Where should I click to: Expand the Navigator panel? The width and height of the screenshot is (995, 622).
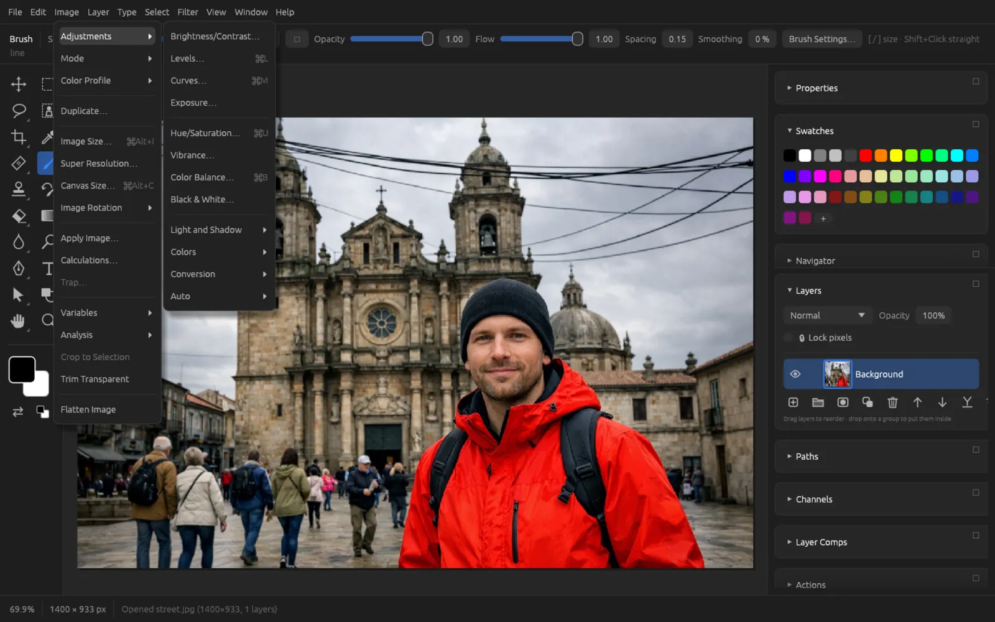[789, 261]
